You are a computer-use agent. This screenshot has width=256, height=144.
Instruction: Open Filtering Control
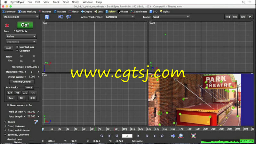pyautogui.click(x=21, y=82)
